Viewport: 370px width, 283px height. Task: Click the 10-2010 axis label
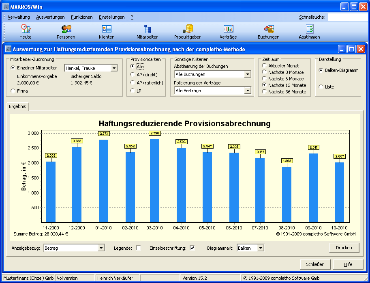click(339, 228)
